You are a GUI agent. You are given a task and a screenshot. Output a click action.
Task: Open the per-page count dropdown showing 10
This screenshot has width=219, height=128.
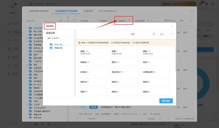[163, 119]
